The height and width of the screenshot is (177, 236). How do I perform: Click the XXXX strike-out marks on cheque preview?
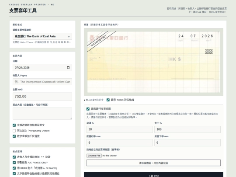tap(209, 52)
